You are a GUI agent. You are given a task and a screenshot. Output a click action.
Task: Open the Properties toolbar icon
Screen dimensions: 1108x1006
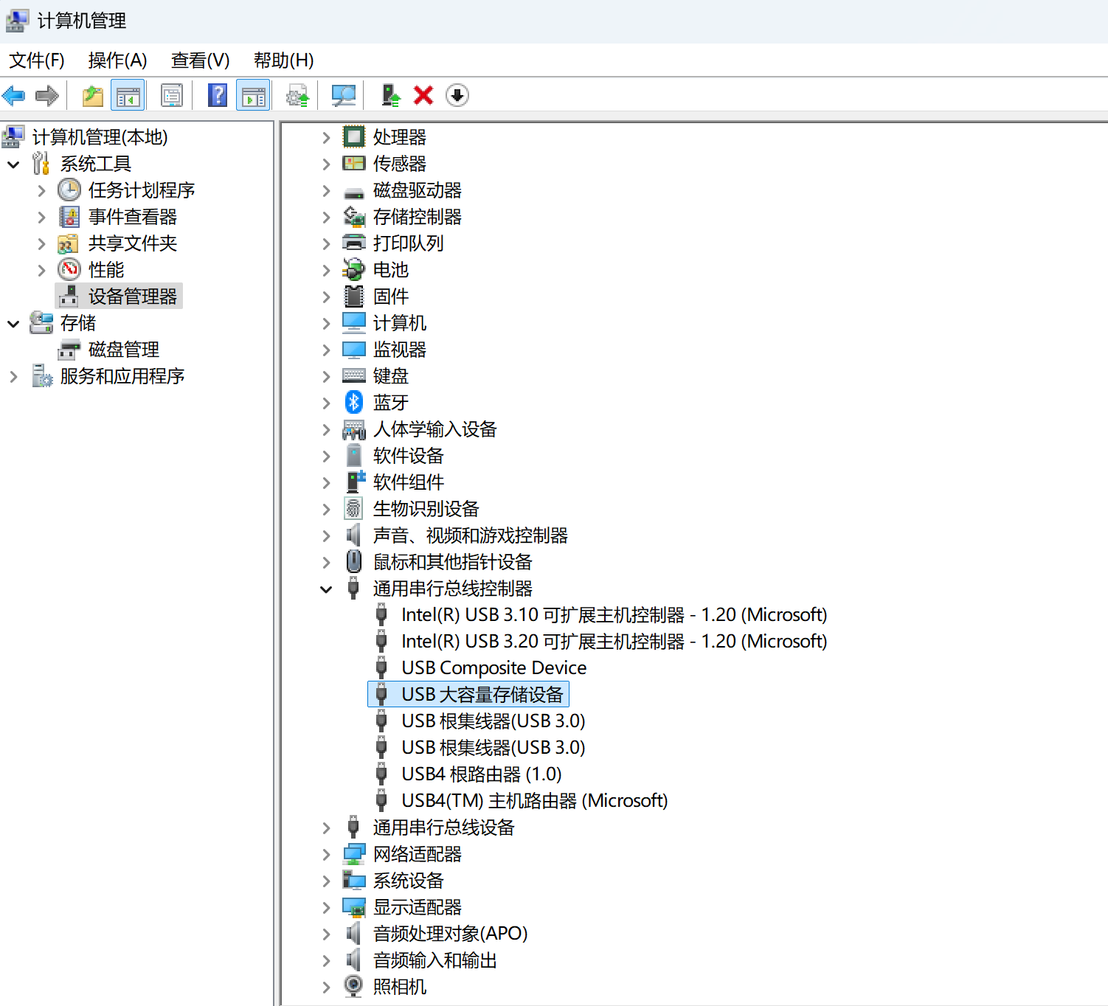[x=172, y=95]
